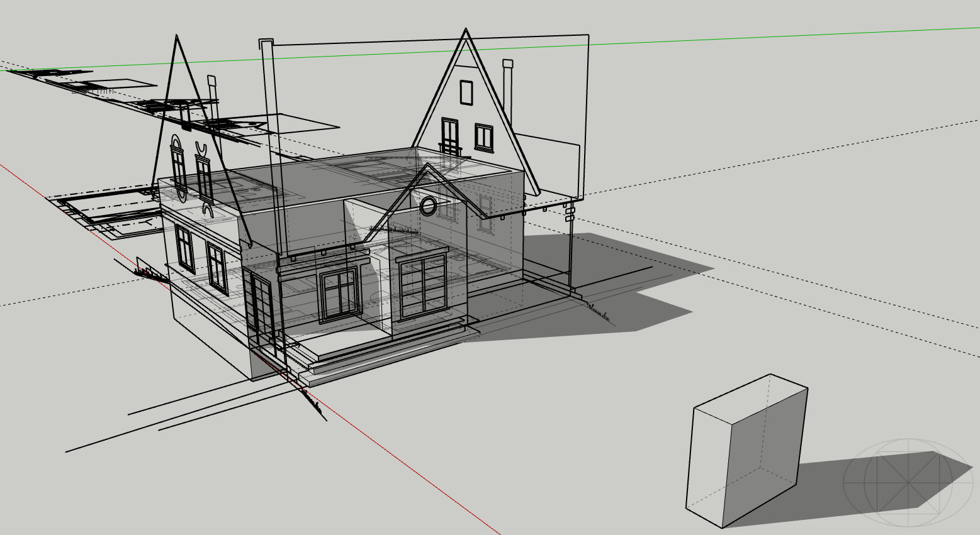
Task: Select the large window under the front porch gable
Action: click(424, 285)
